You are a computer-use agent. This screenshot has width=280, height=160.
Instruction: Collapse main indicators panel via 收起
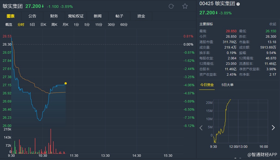273,24
